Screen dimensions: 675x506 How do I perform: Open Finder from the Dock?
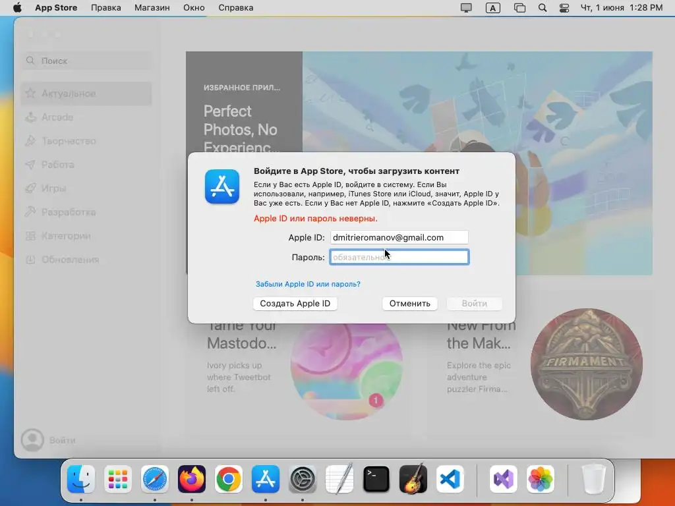(81, 479)
